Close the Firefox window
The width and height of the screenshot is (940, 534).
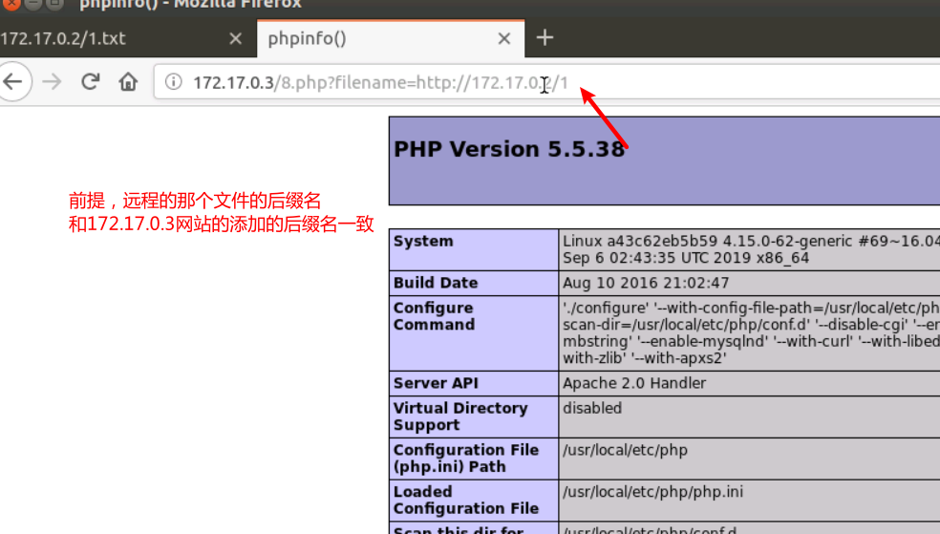point(11,4)
